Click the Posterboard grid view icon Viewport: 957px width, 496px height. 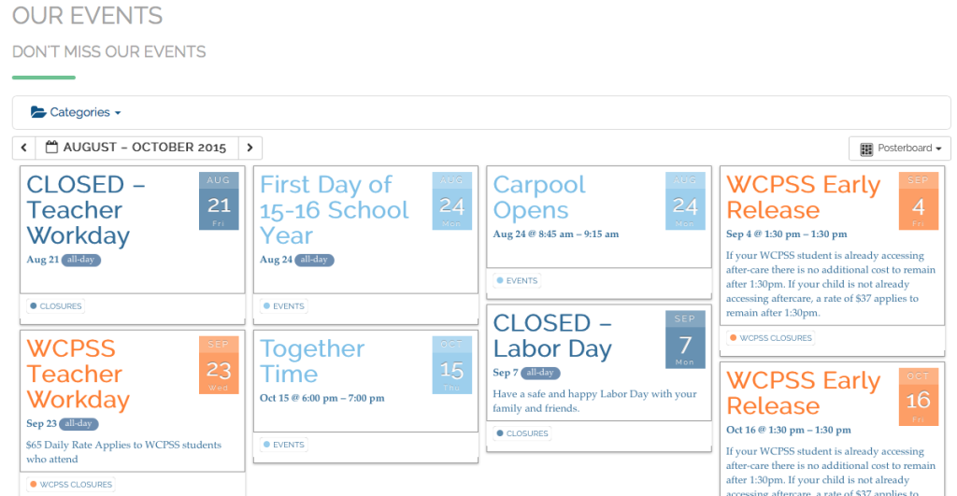pos(866,149)
